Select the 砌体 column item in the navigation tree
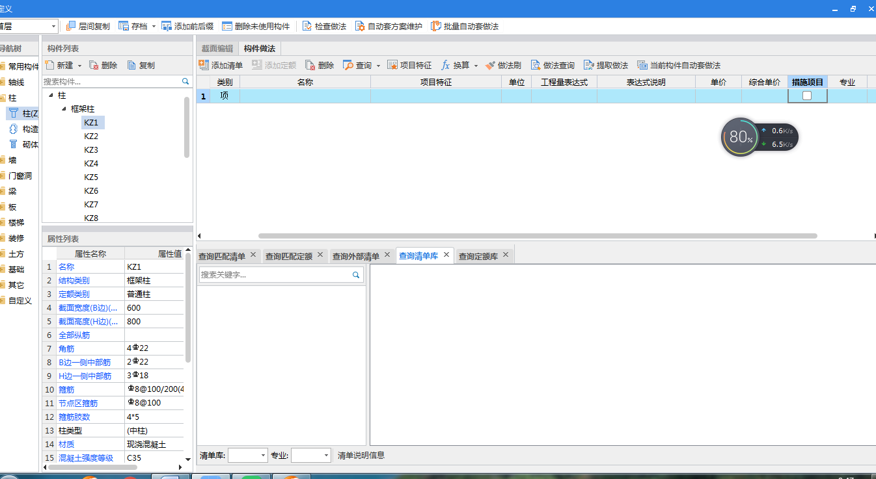The height and width of the screenshot is (479, 876). click(x=23, y=144)
